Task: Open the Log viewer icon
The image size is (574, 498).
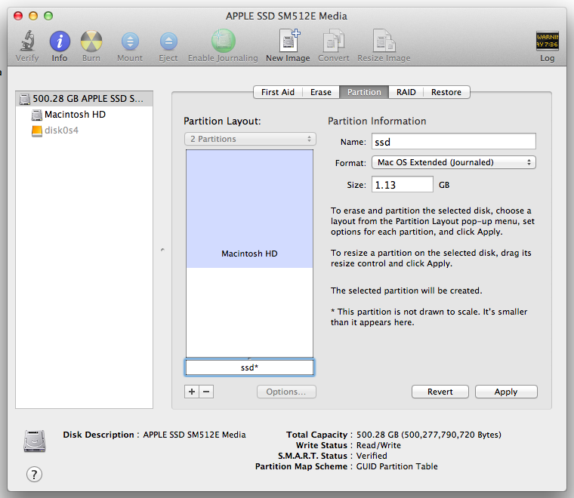Action: click(x=547, y=42)
